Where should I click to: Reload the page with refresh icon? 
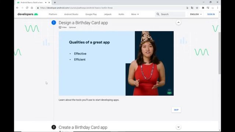27,8
